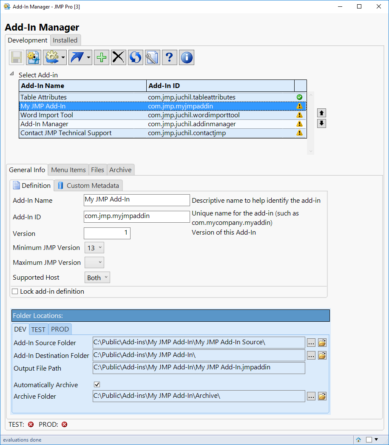Click the ... button beside Add-In Source Folder

(311, 343)
